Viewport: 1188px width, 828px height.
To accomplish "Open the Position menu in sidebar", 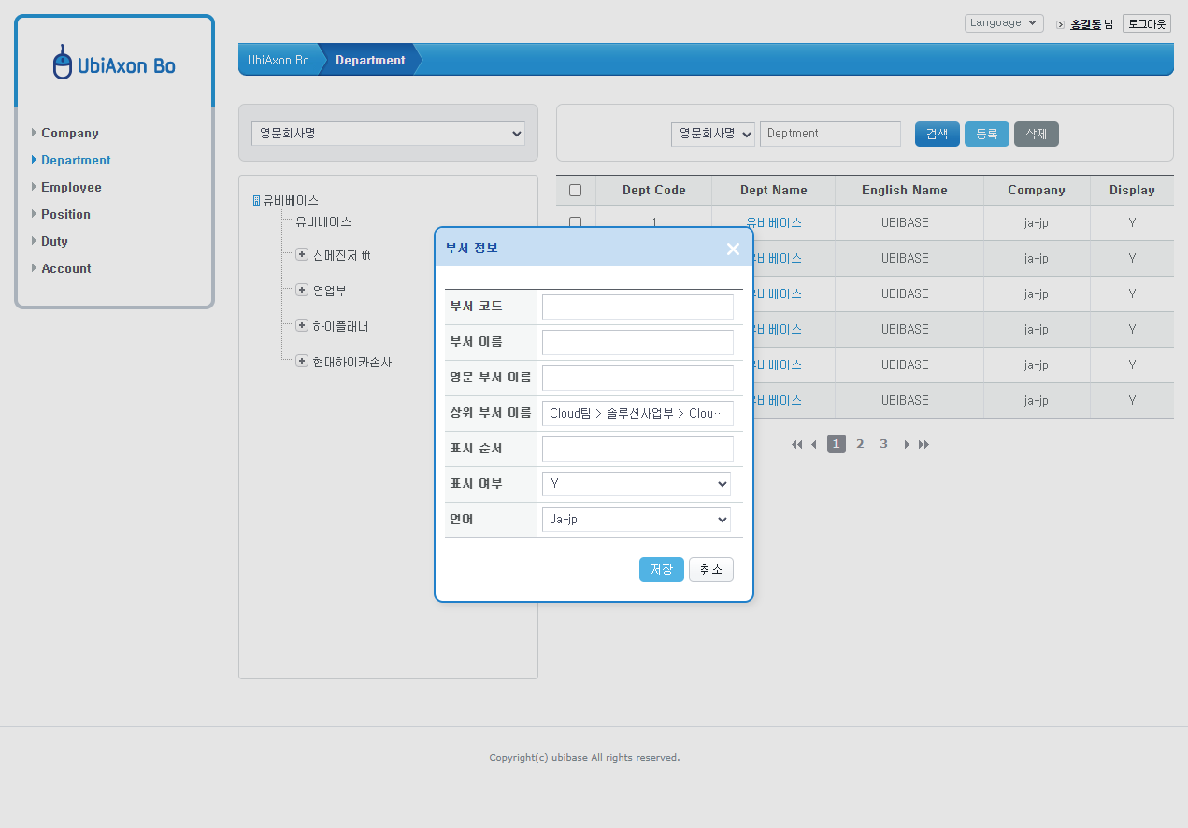I will [65, 214].
